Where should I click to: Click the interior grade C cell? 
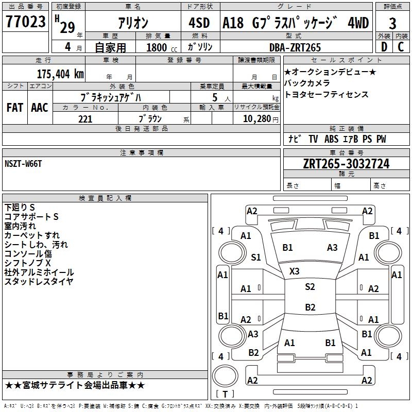pos(401,47)
